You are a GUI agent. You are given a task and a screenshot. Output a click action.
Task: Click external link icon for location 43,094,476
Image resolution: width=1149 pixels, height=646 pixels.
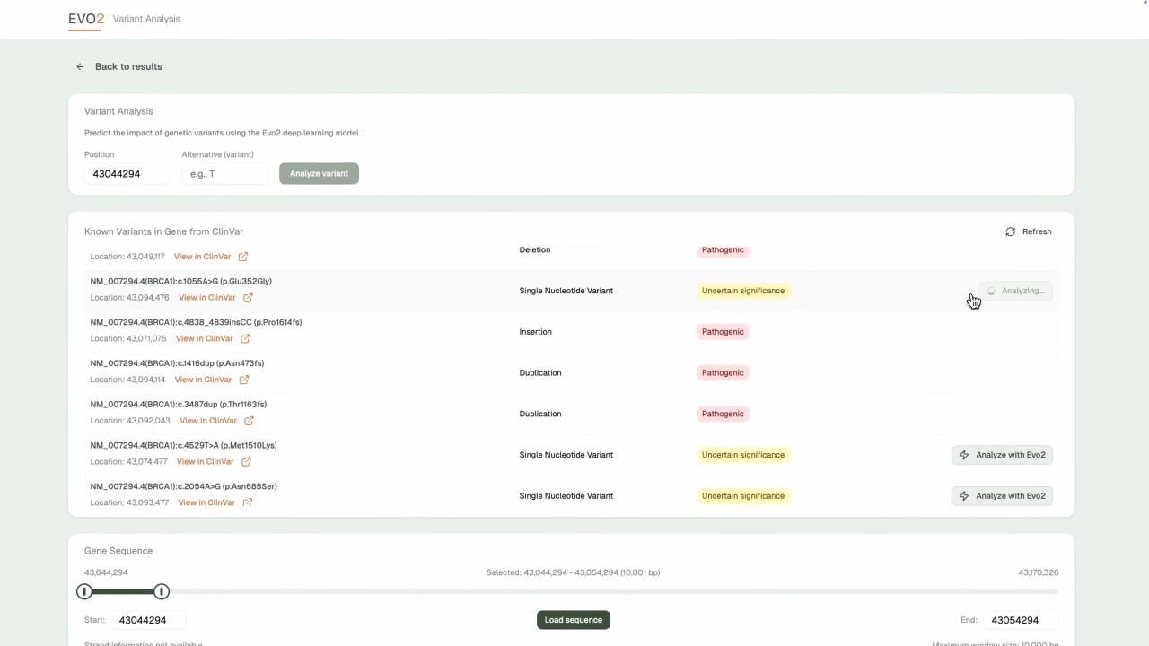coord(248,298)
